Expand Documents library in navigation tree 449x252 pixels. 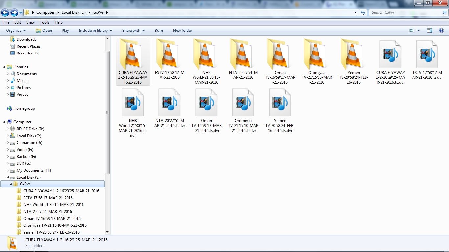coord(8,74)
